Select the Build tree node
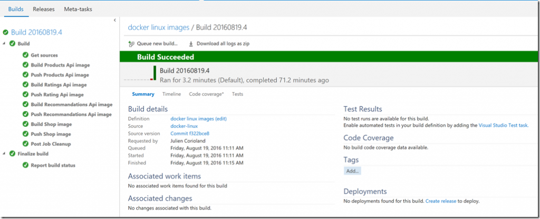 tap(24, 44)
